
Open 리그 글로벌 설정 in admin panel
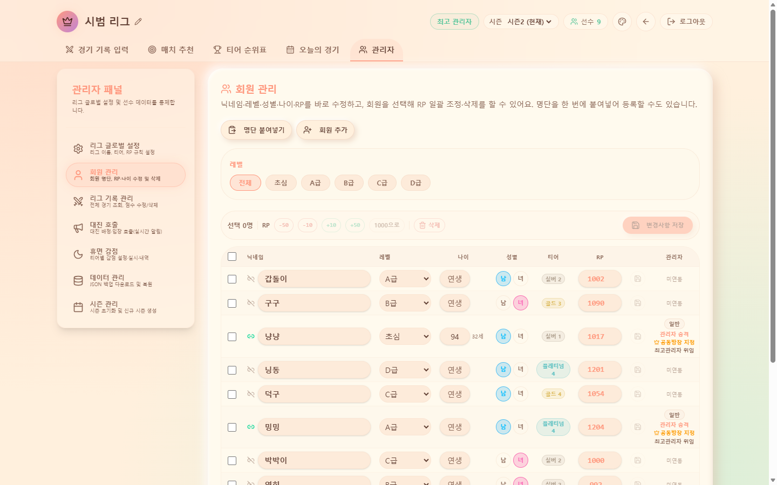click(126, 148)
